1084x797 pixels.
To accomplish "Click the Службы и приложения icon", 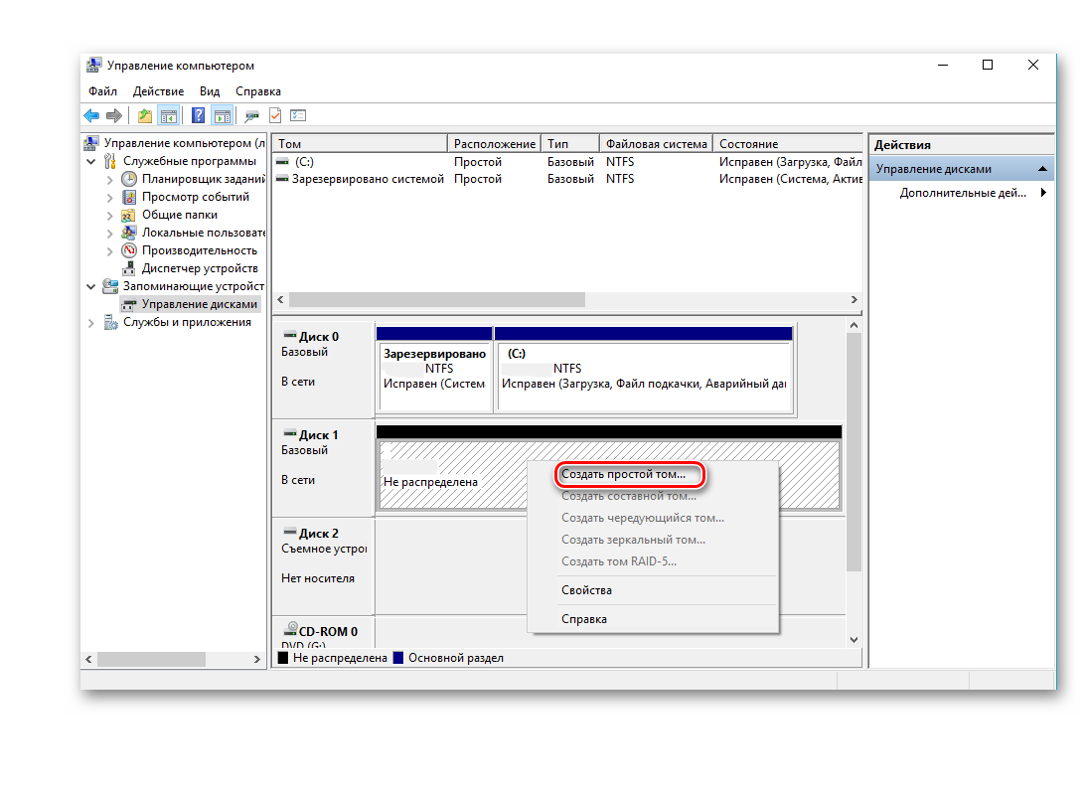I will [110, 322].
